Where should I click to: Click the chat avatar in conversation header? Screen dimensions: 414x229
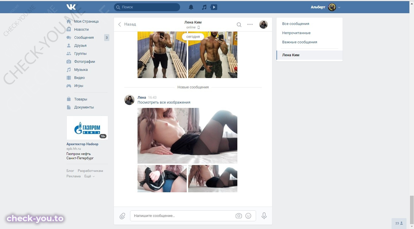264,24
